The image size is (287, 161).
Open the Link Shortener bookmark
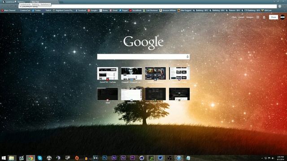(150, 11)
